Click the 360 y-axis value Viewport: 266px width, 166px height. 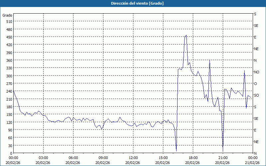(9, 60)
